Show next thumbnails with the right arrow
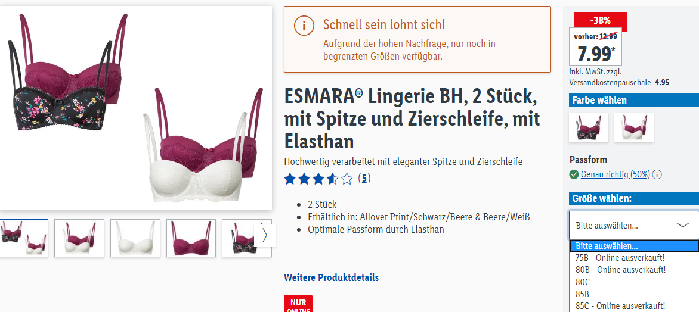Image resolution: width=699 pixels, height=312 pixels. 265,235
